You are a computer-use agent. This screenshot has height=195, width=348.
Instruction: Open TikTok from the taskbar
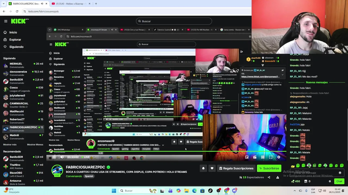point(210,191)
